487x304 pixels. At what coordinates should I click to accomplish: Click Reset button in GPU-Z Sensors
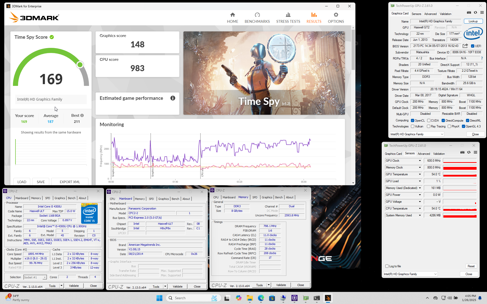[471, 266]
